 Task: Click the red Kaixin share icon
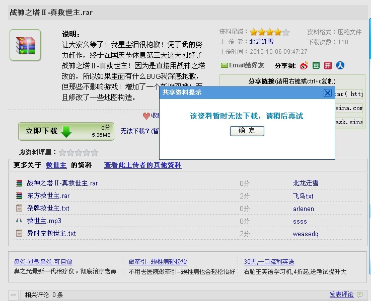[328, 65]
